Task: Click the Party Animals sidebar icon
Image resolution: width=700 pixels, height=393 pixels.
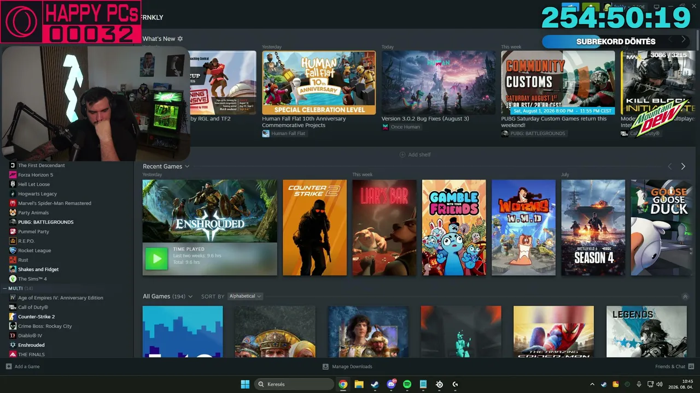Action: coord(13,213)
